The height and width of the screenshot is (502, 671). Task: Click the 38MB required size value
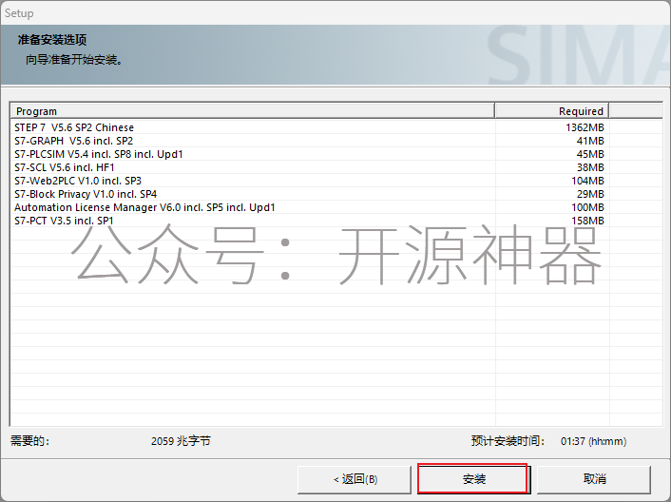pos(590,167)
